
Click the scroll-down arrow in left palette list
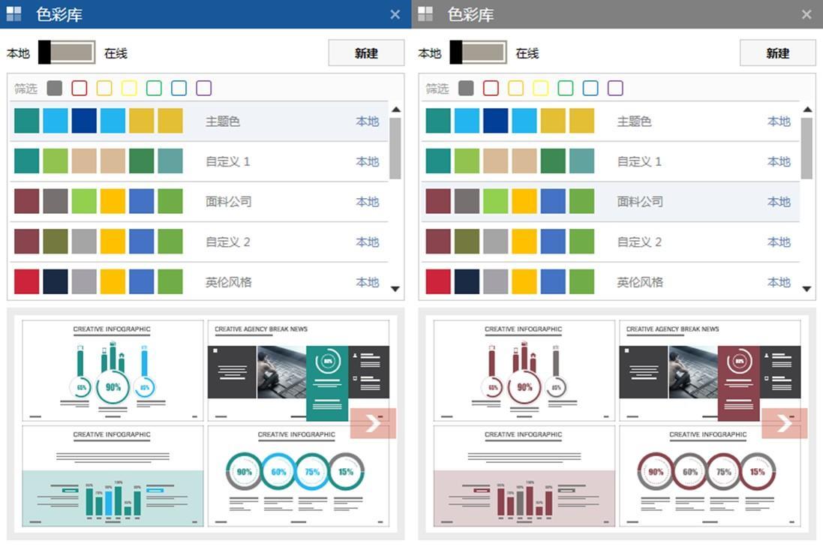coord(395,289)
